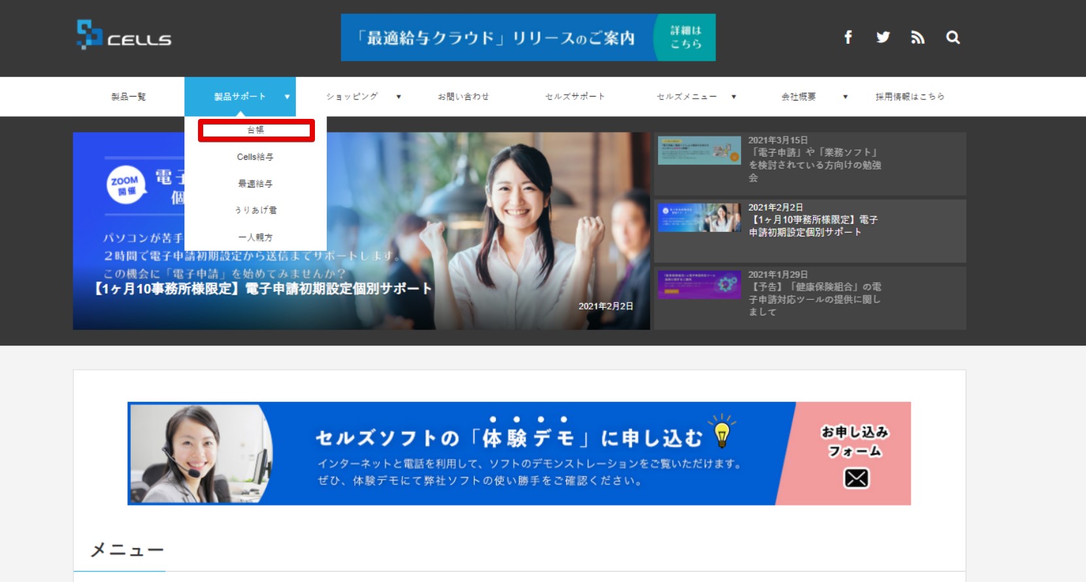This screenshot has width=1086, height=582.
Task: Expand the セルズメニュー dropdown arrow
Action: point(734,97)
